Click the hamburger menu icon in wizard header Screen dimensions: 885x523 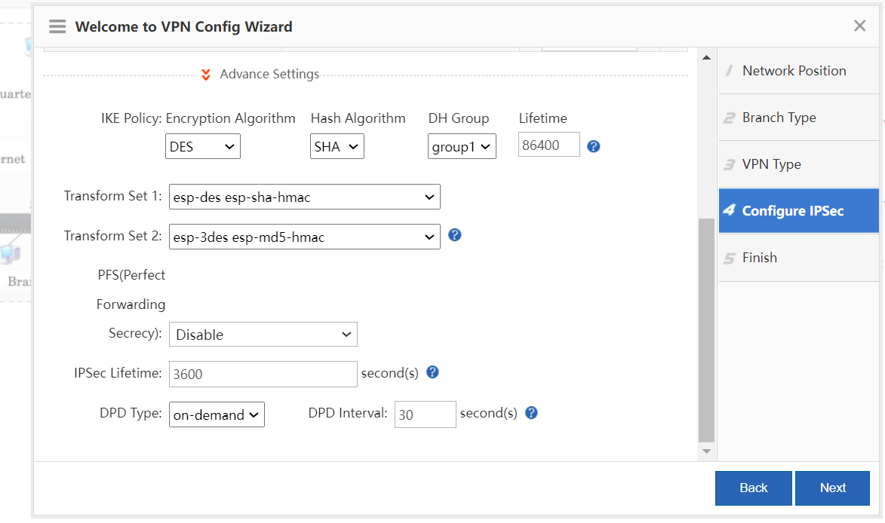(57, 26)
